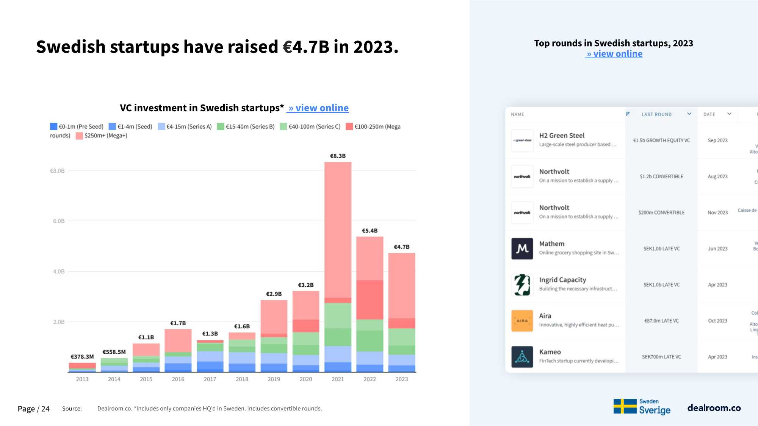Viewport: 758px width, 426px height.
Task: Select the Seed legend entry
Action: click(x=130, y=126)
